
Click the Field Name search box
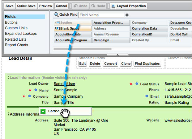[101, 15]
